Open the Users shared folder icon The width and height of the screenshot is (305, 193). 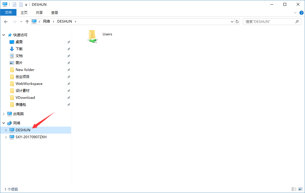93,37
